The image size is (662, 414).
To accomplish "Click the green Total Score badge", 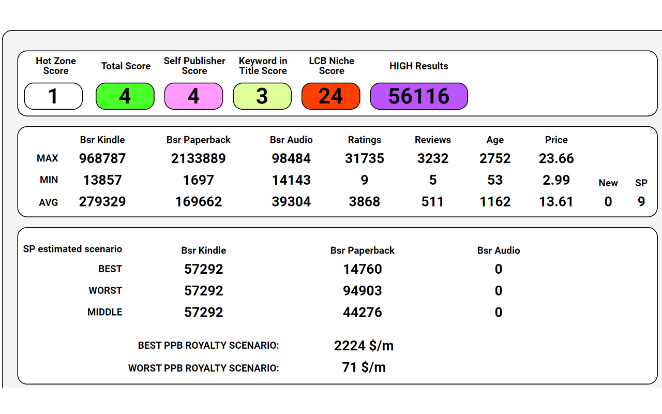I will tap(125, 96).
